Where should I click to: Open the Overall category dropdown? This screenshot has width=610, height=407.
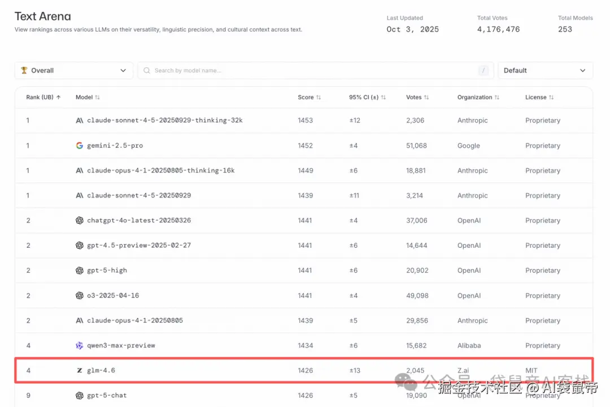click(74, 71)
